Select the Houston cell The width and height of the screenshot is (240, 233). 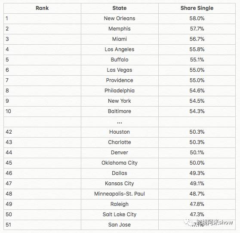120,132
